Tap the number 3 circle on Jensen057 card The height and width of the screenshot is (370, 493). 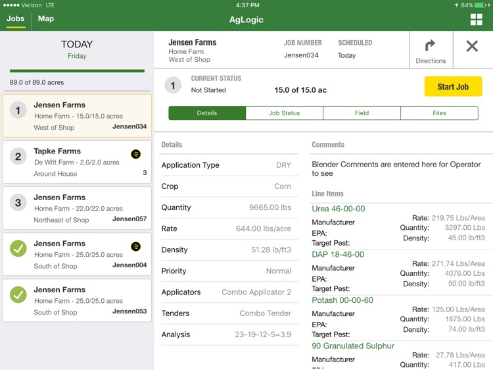(x=18, y=203)
